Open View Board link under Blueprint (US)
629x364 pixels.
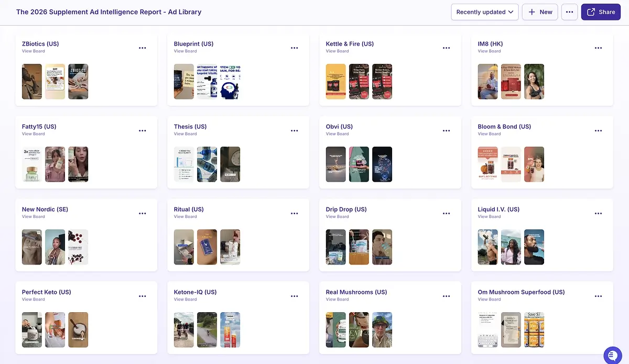186,51
